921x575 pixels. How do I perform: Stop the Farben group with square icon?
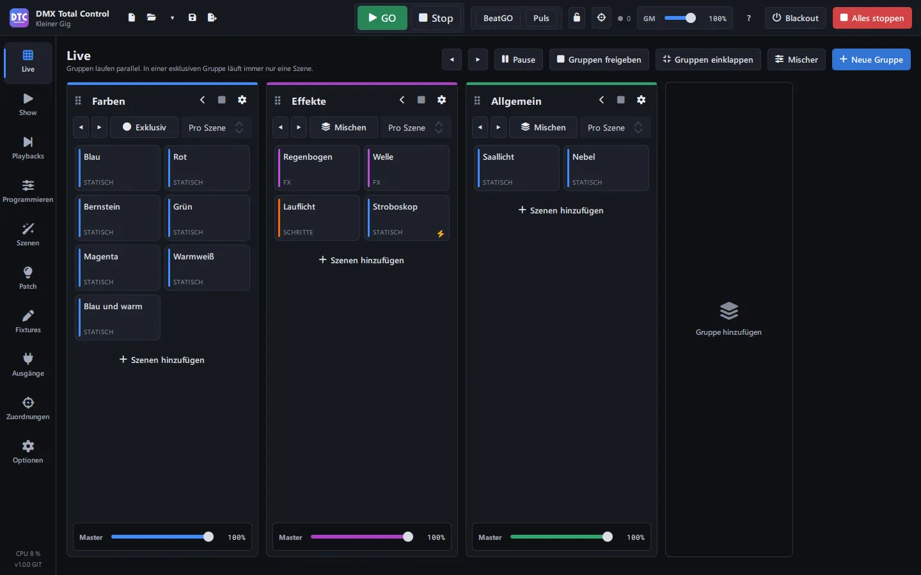[221, 100]
